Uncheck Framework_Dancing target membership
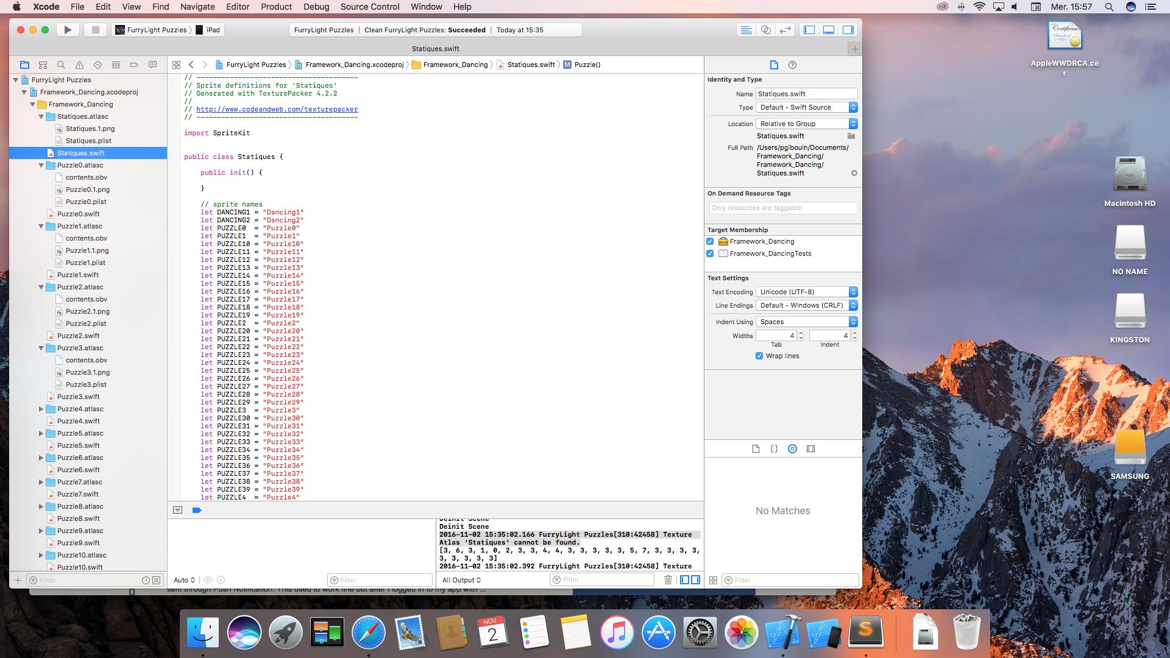The image size is (1170, 658). (710, 241)
